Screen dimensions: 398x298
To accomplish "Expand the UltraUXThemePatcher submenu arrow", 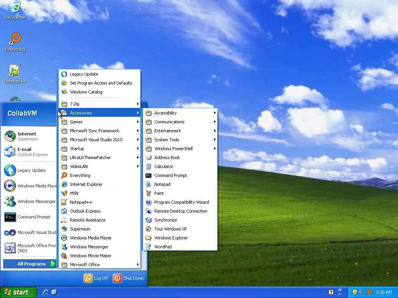I will [138, 158].
